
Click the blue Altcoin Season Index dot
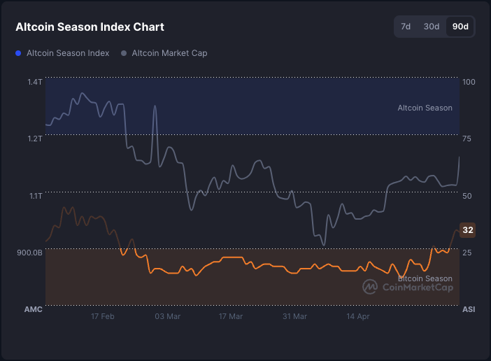click(x=18, y=53)
